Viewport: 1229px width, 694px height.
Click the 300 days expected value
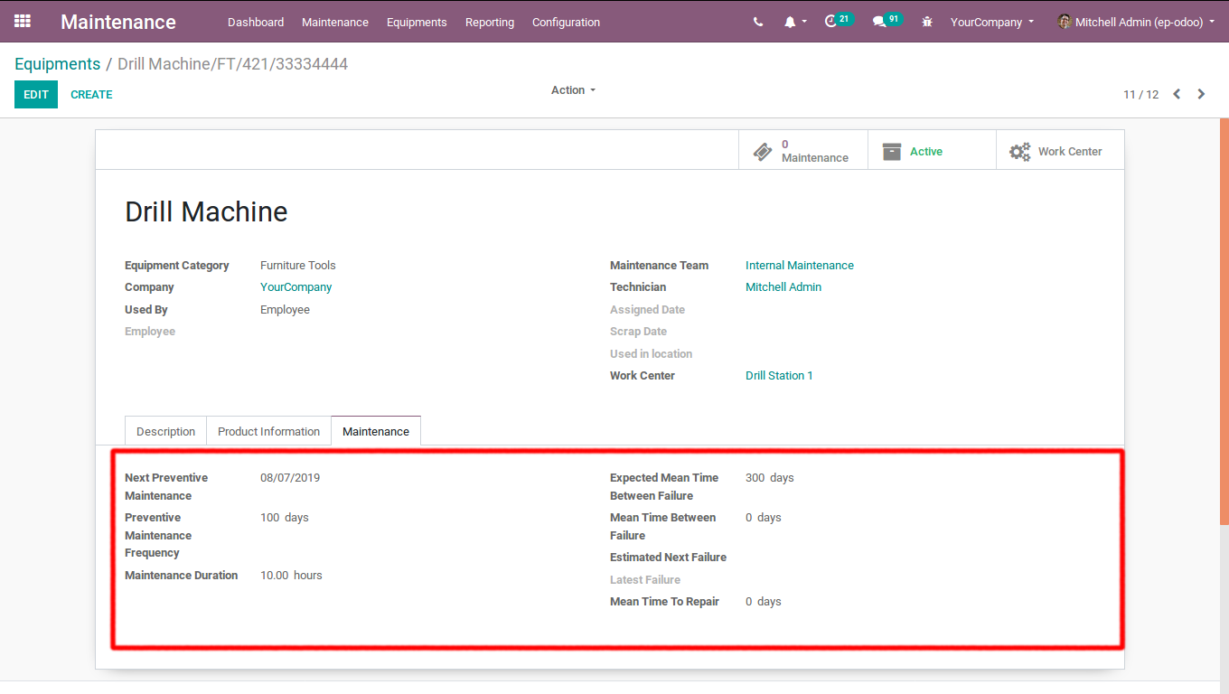(770, 478)
